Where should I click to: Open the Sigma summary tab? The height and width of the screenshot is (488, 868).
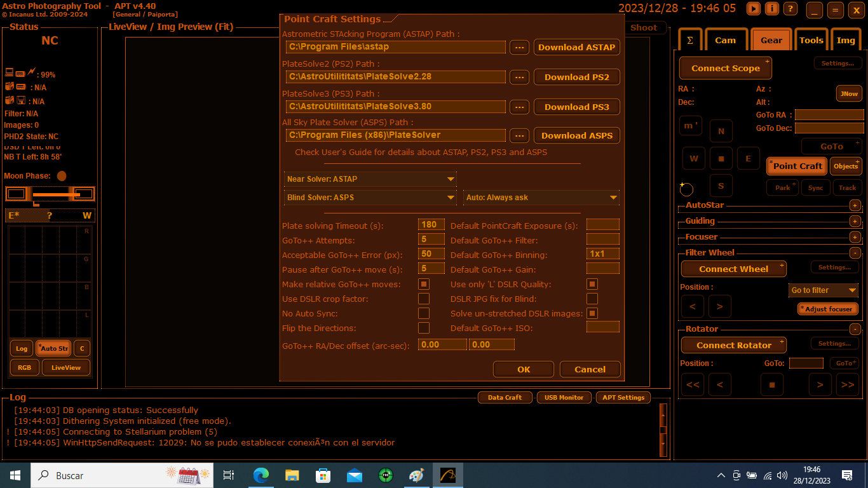[x=690, y=39]
